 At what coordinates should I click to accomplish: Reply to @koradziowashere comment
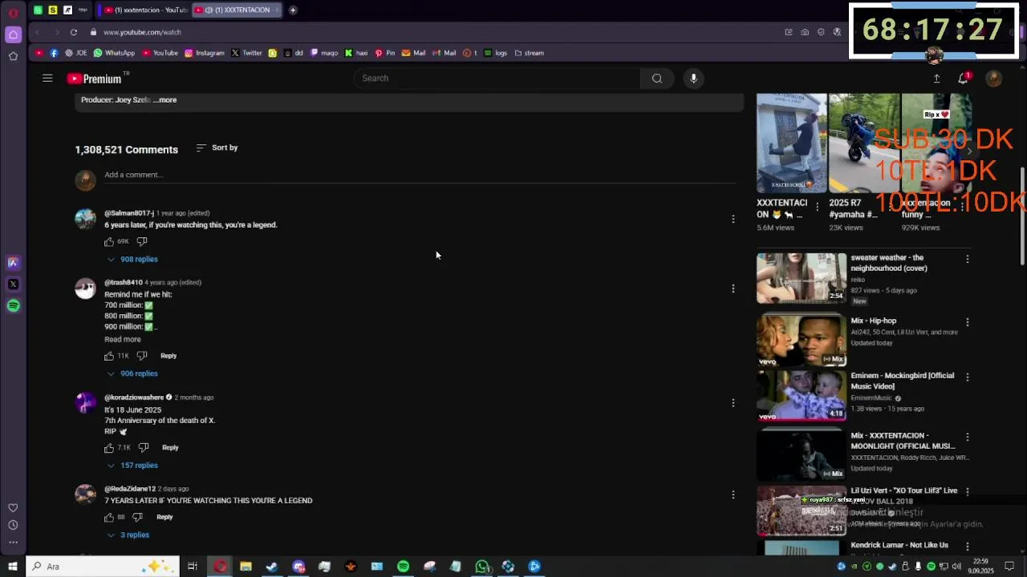coord(170,447)
